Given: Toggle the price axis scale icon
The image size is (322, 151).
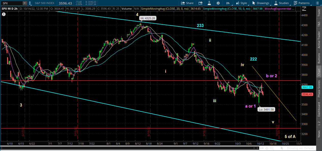Looking at the screenshot, I should pos(304,9).
